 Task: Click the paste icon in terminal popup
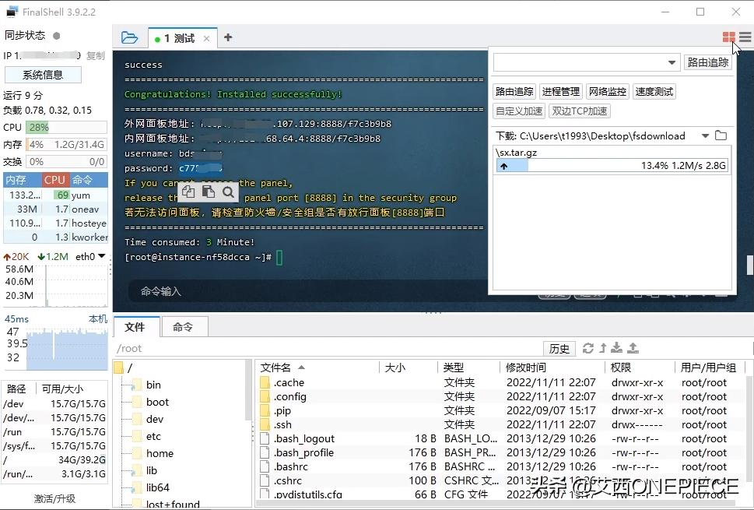tap(208, 192)
